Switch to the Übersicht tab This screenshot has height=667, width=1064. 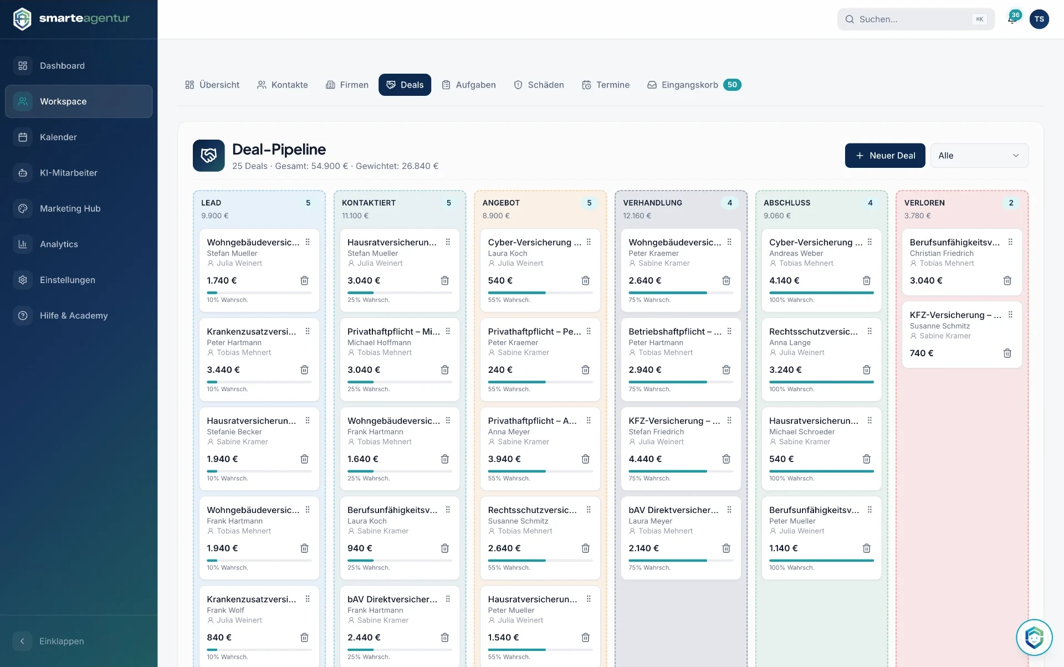coord(212,85)
